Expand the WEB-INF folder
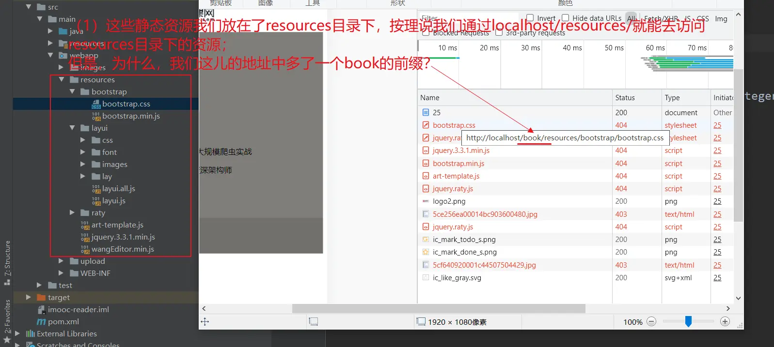The width and height of the screenshot is (774, 347). [x=61, y=273]
